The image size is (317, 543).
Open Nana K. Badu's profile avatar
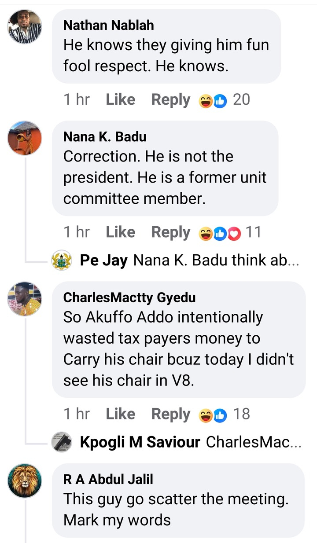point(25,138)
